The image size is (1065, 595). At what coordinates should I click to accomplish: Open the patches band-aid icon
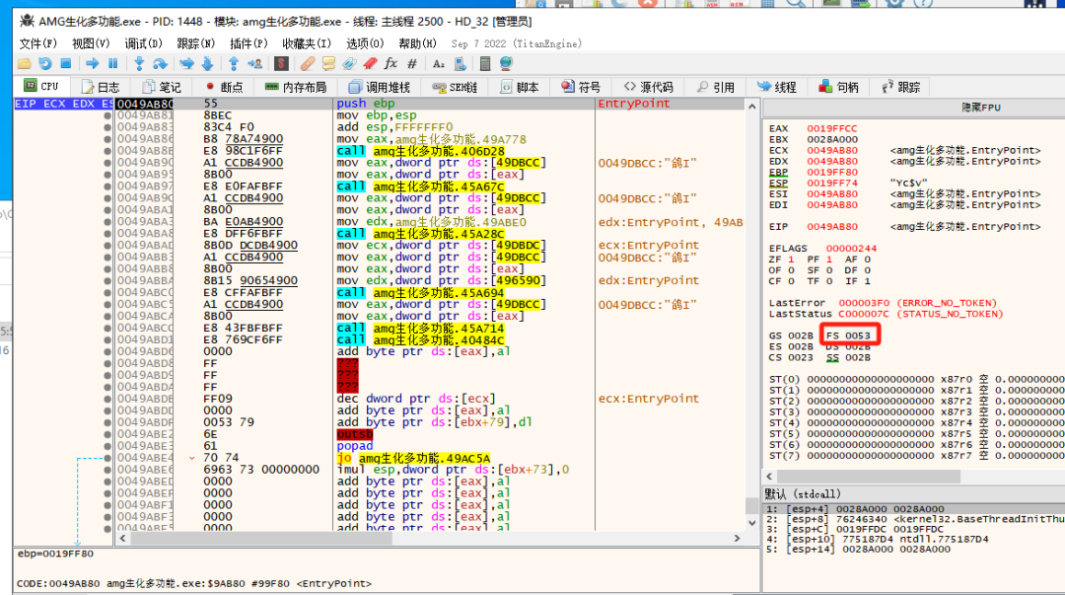[x=308, y=63]
